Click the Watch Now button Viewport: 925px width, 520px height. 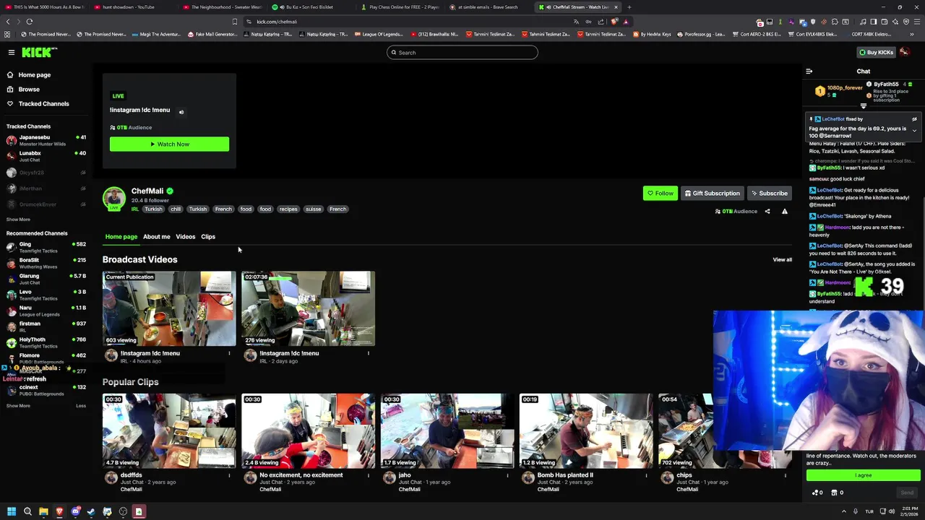coord(169,144)
